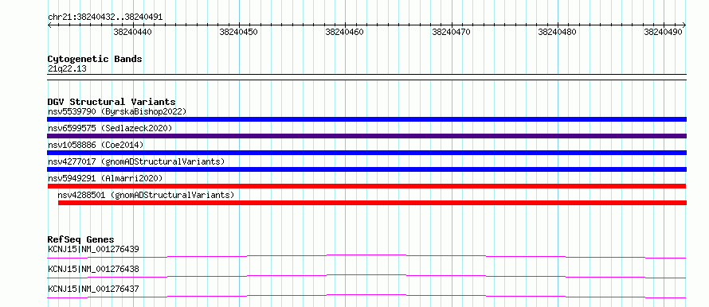Open variant nsv4277017 (gnomADStructuralVariants) label

(136, 161)
